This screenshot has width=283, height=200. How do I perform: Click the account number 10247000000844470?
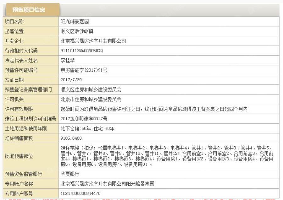[x=80, y=193]
